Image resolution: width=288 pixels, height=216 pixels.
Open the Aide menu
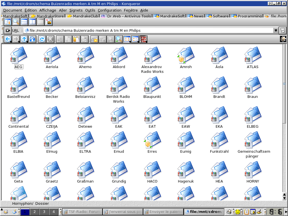pos(144,10)
